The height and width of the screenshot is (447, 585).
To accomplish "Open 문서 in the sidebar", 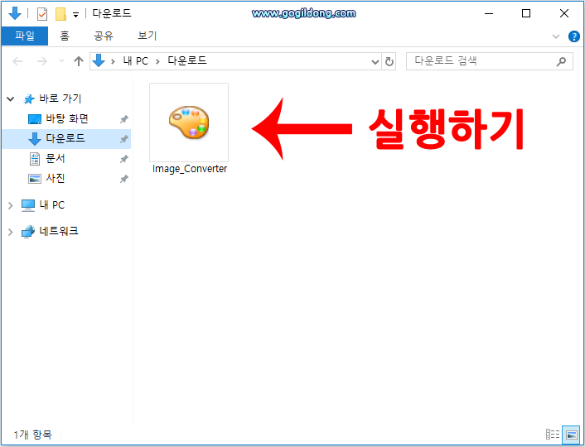I will pyautogui.click(x=56, y=158).
